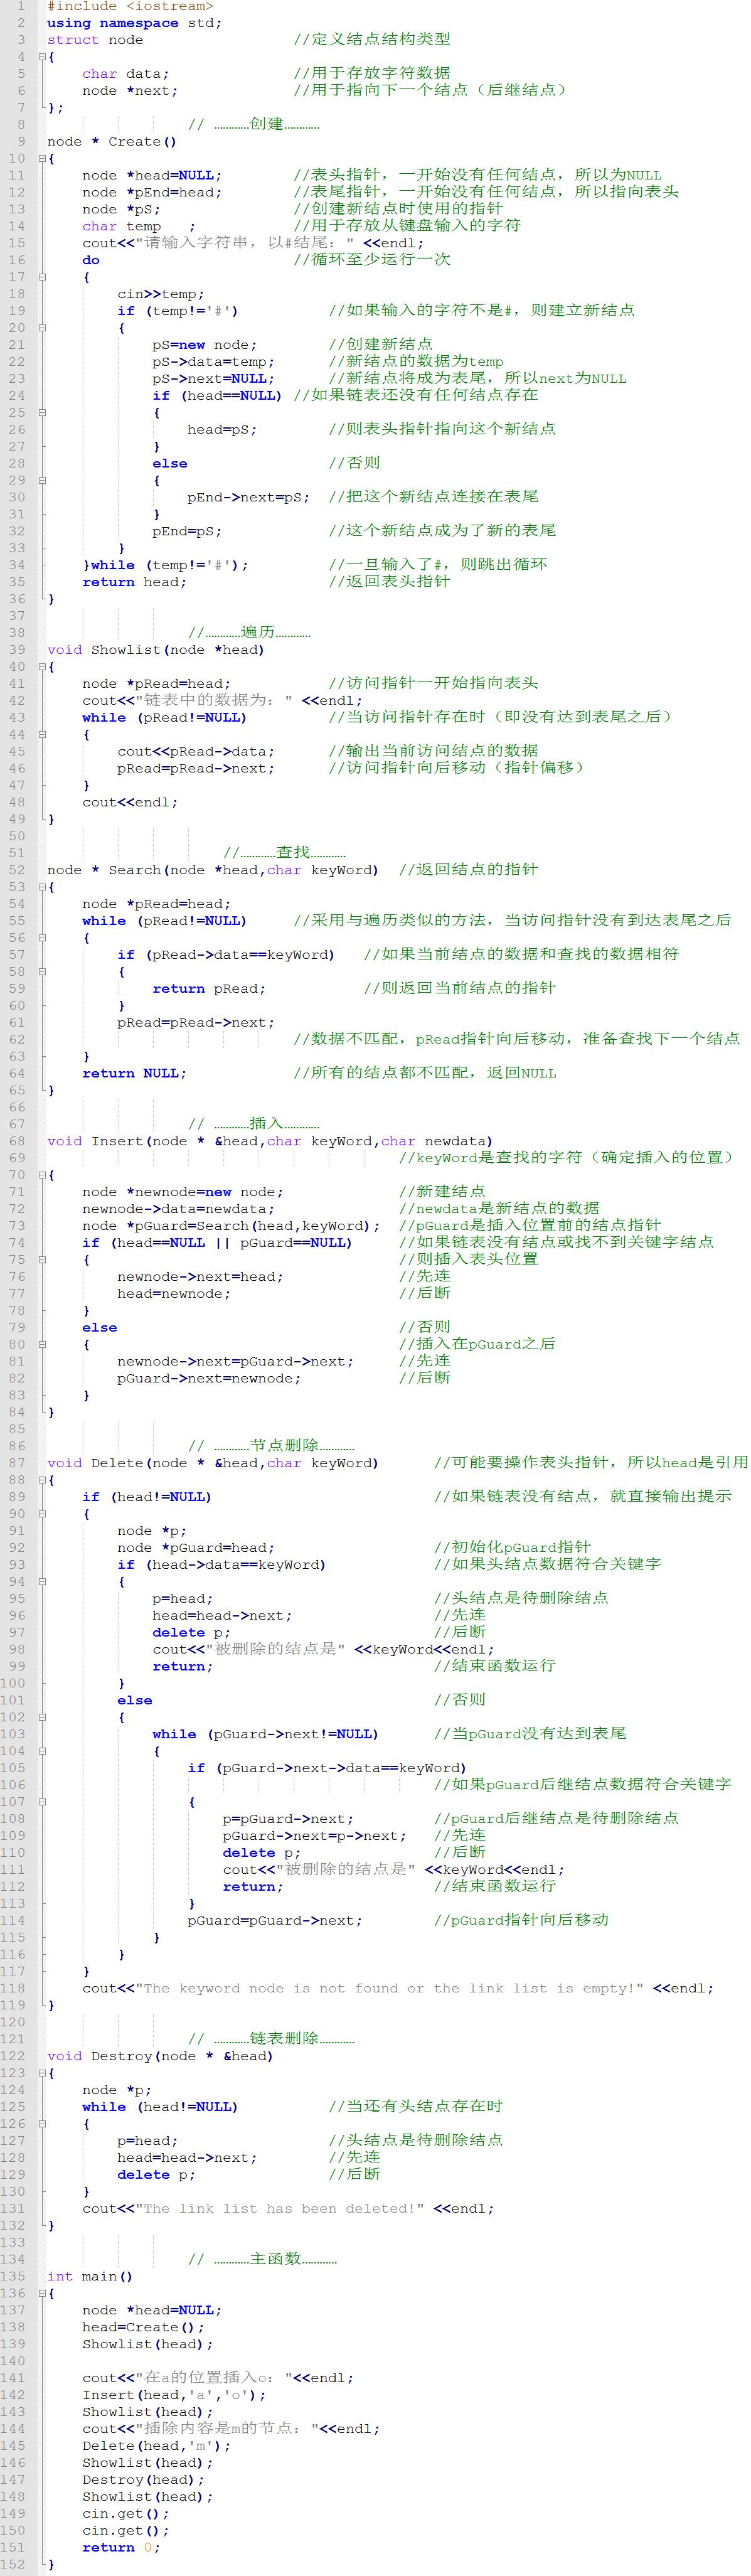Click the 'The link list has been deleted!' line
Screen dimensions: 751x2576
pyautogui.click(x=288, y=2209)
